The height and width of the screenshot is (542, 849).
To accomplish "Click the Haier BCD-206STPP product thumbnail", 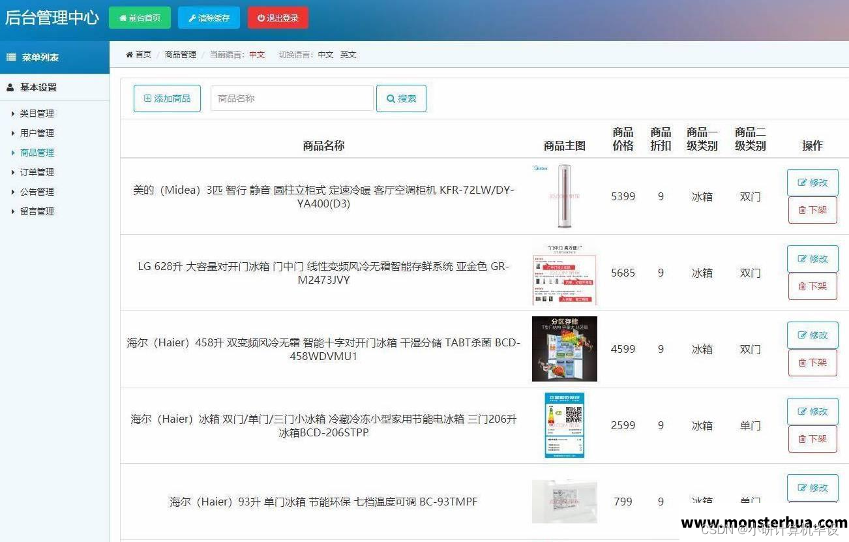I will [x=564, y=425].
